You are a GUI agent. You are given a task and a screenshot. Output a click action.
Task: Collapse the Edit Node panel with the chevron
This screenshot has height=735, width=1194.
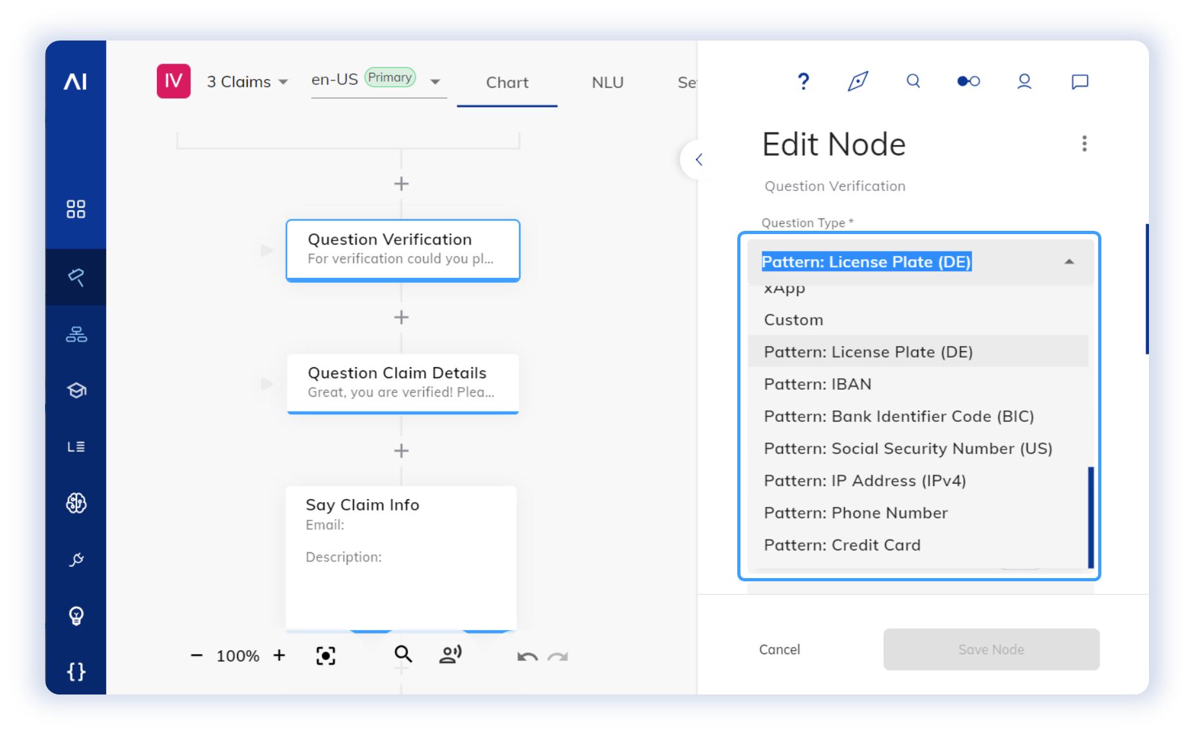click(699, 159)
